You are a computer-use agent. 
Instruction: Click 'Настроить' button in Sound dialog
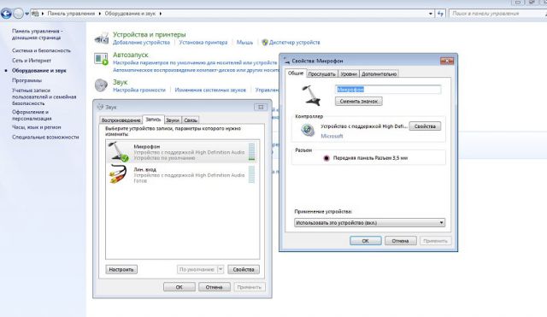[x=121, y=269]
